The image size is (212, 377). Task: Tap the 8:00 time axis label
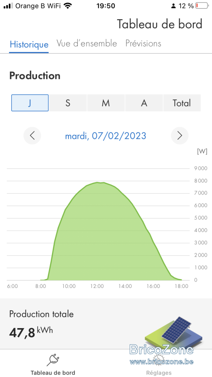tap(41, 286)
